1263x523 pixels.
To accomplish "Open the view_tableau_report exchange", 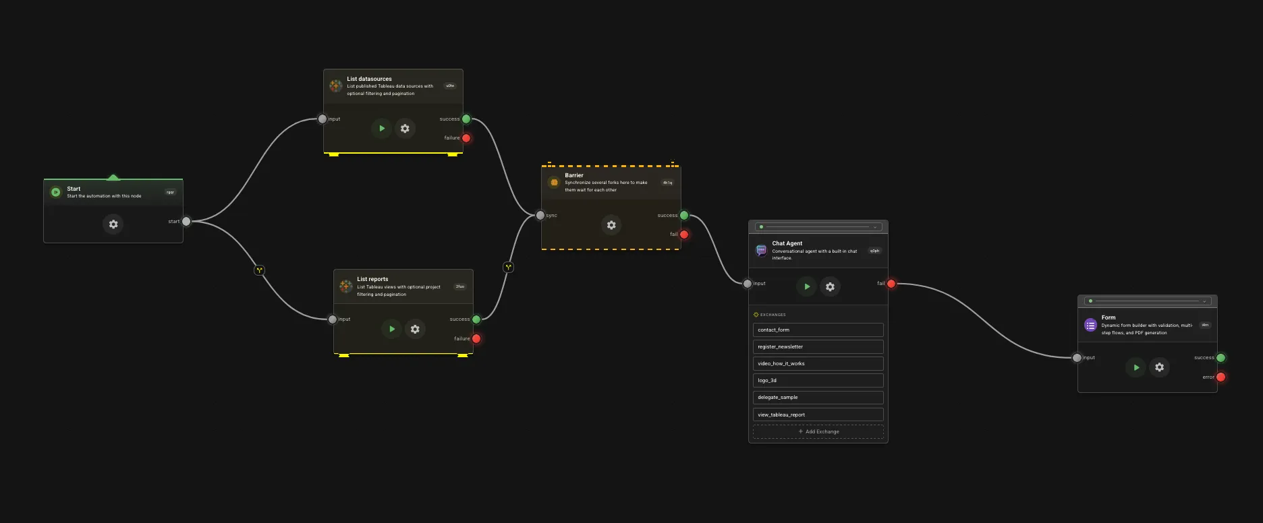I will pos(818,414).
